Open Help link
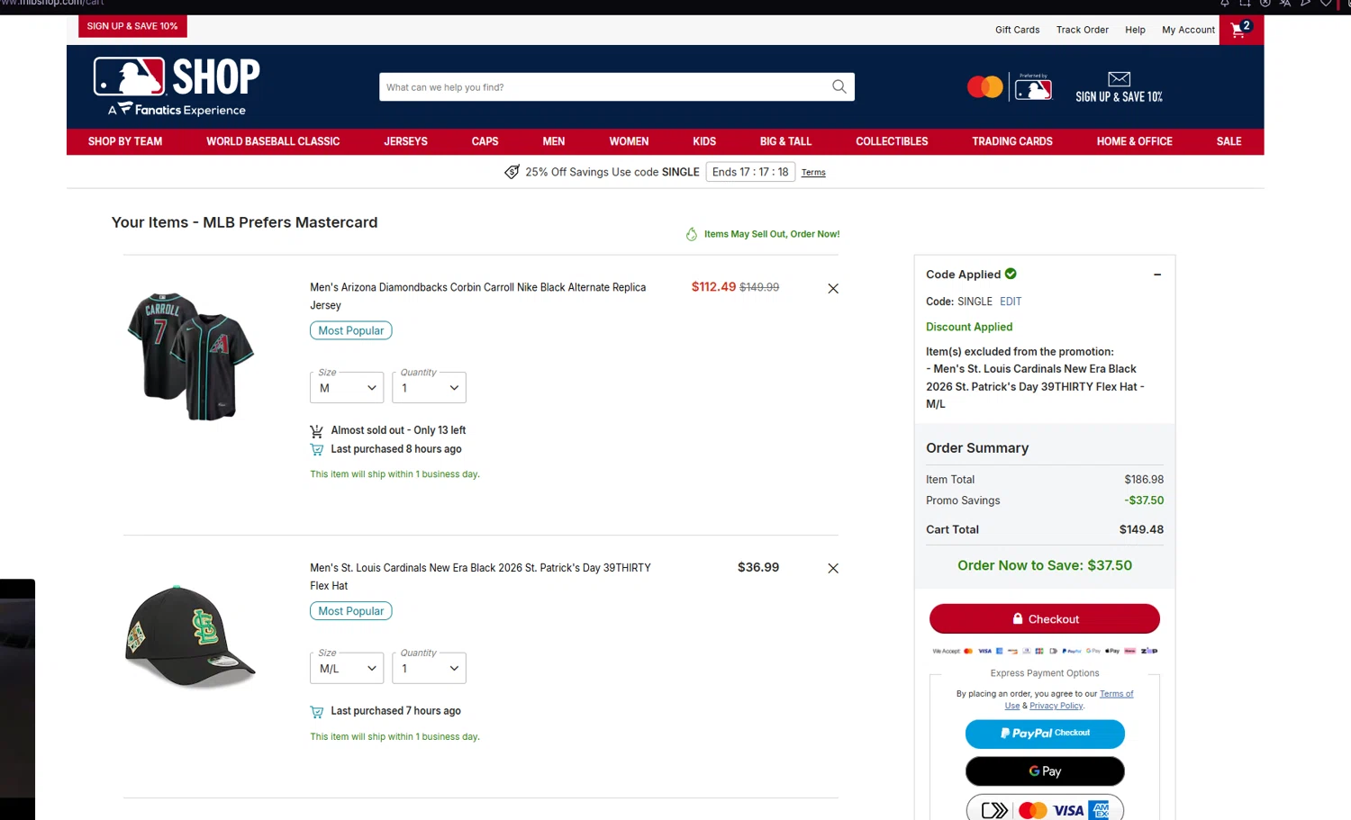 (1135, 30)
